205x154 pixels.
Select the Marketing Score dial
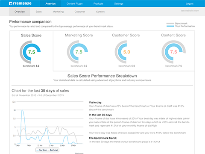pyautogui.click(x=77, y=52)
